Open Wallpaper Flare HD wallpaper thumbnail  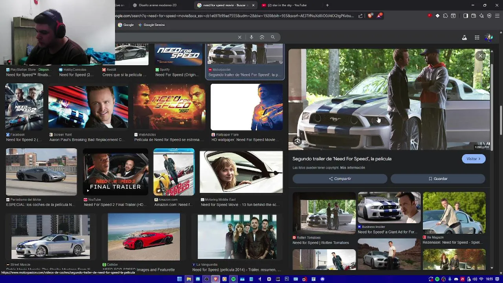click(246, 107)
